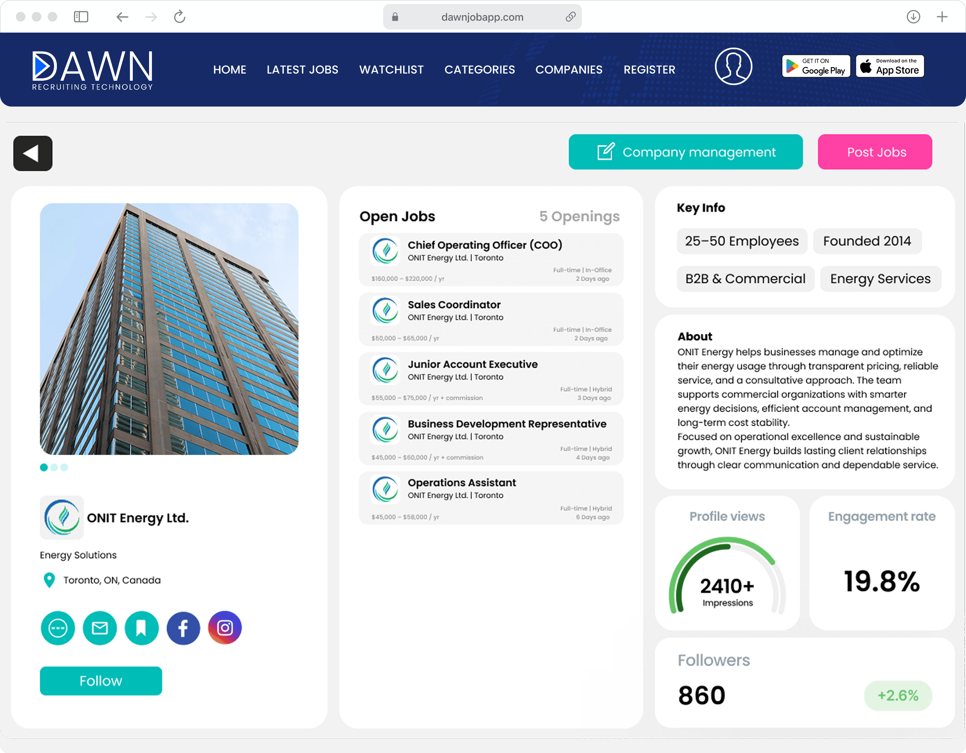The width and height of the screenshot is (966, 753).
Task: Click the email icon for ONIT Energy
Action: coord(99,628)
